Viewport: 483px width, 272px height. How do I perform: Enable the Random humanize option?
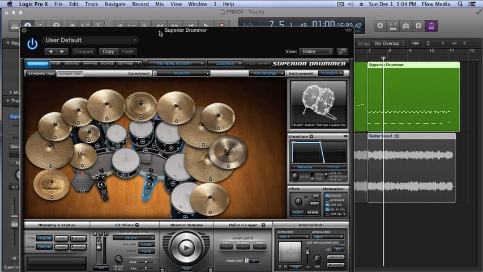tap(327, 195)
